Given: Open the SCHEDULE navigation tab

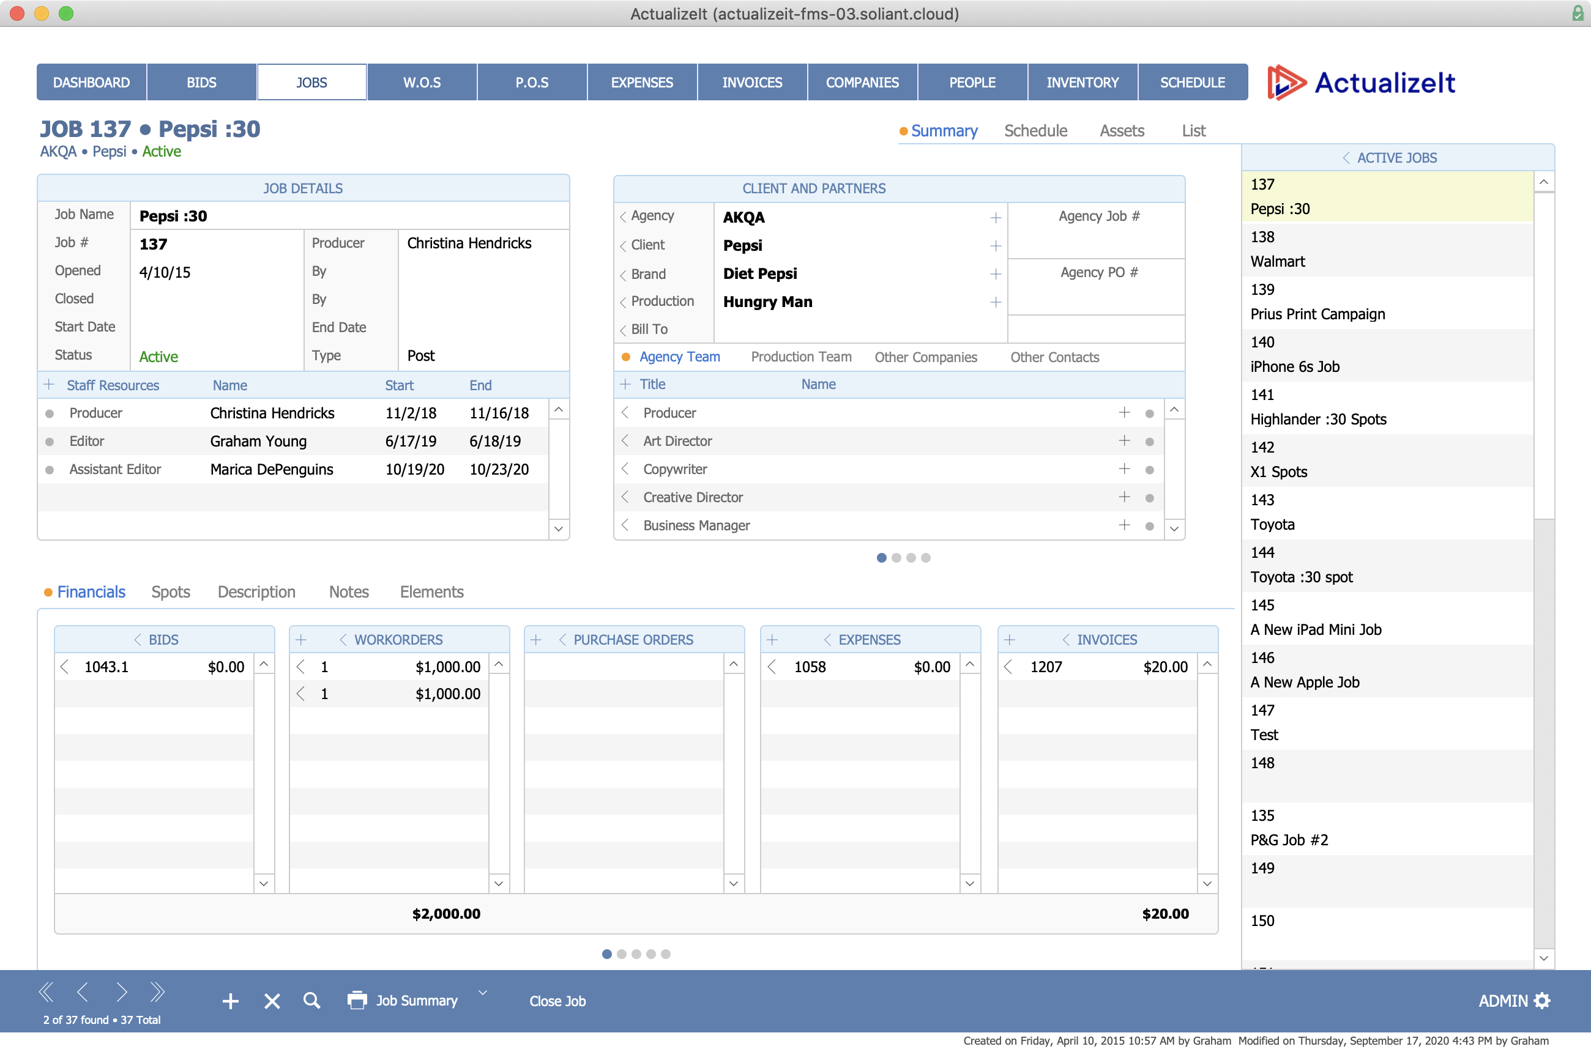Looking at the screenshot, I should 1192,82.
